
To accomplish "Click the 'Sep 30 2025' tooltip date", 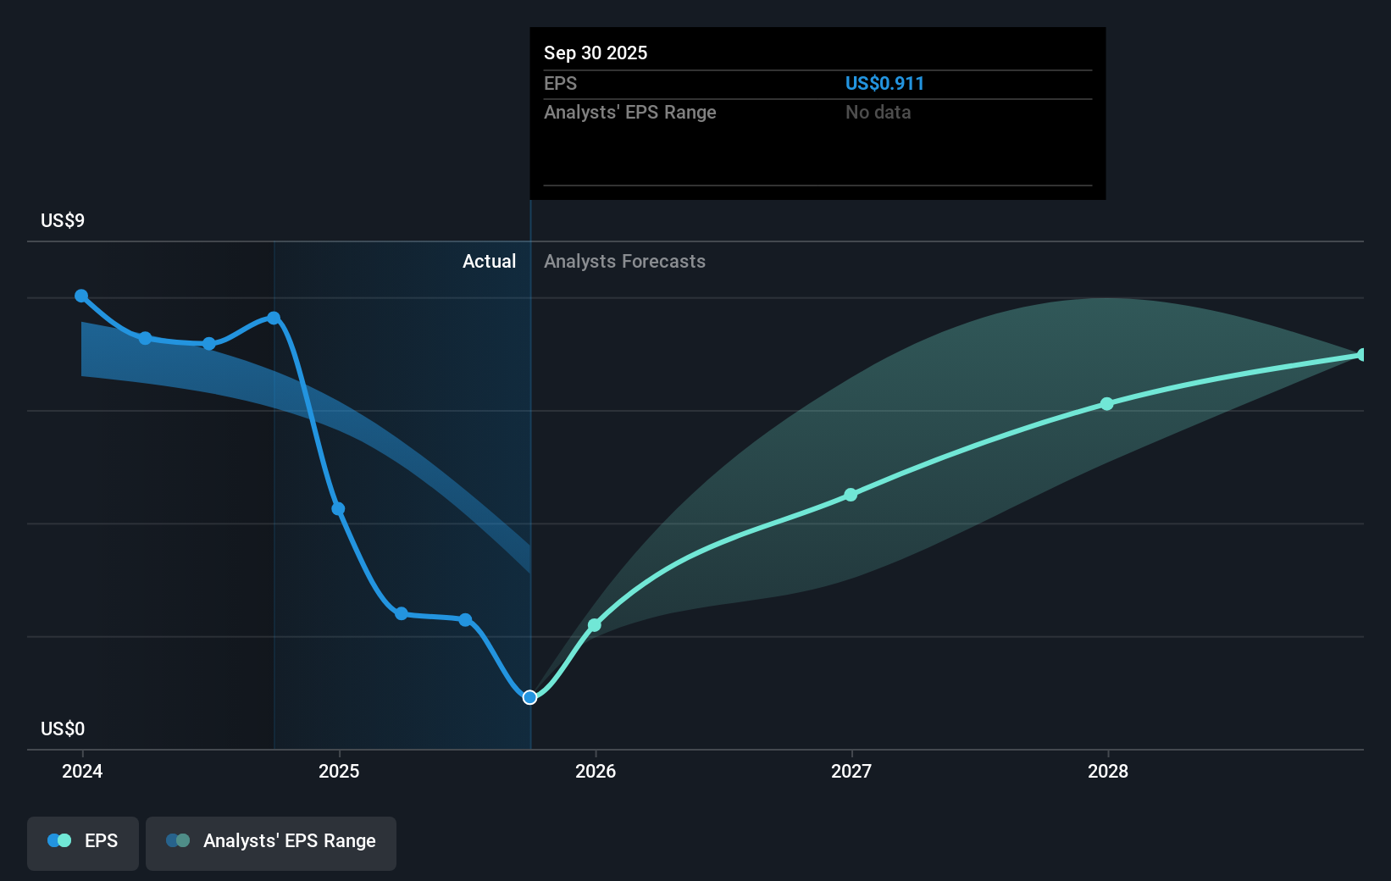I will 596,53.
